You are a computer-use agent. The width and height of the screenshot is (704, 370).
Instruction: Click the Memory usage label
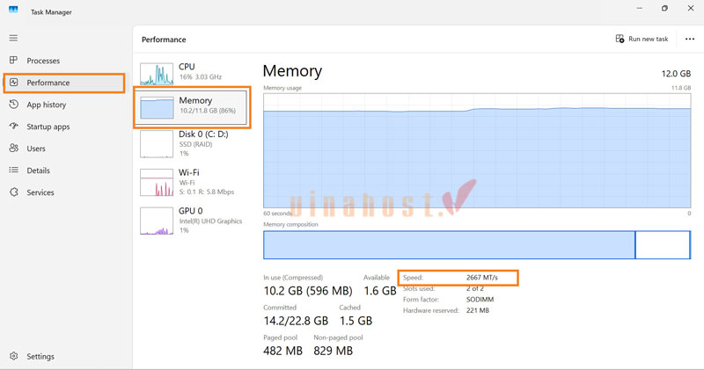click(x=282, y=88)
